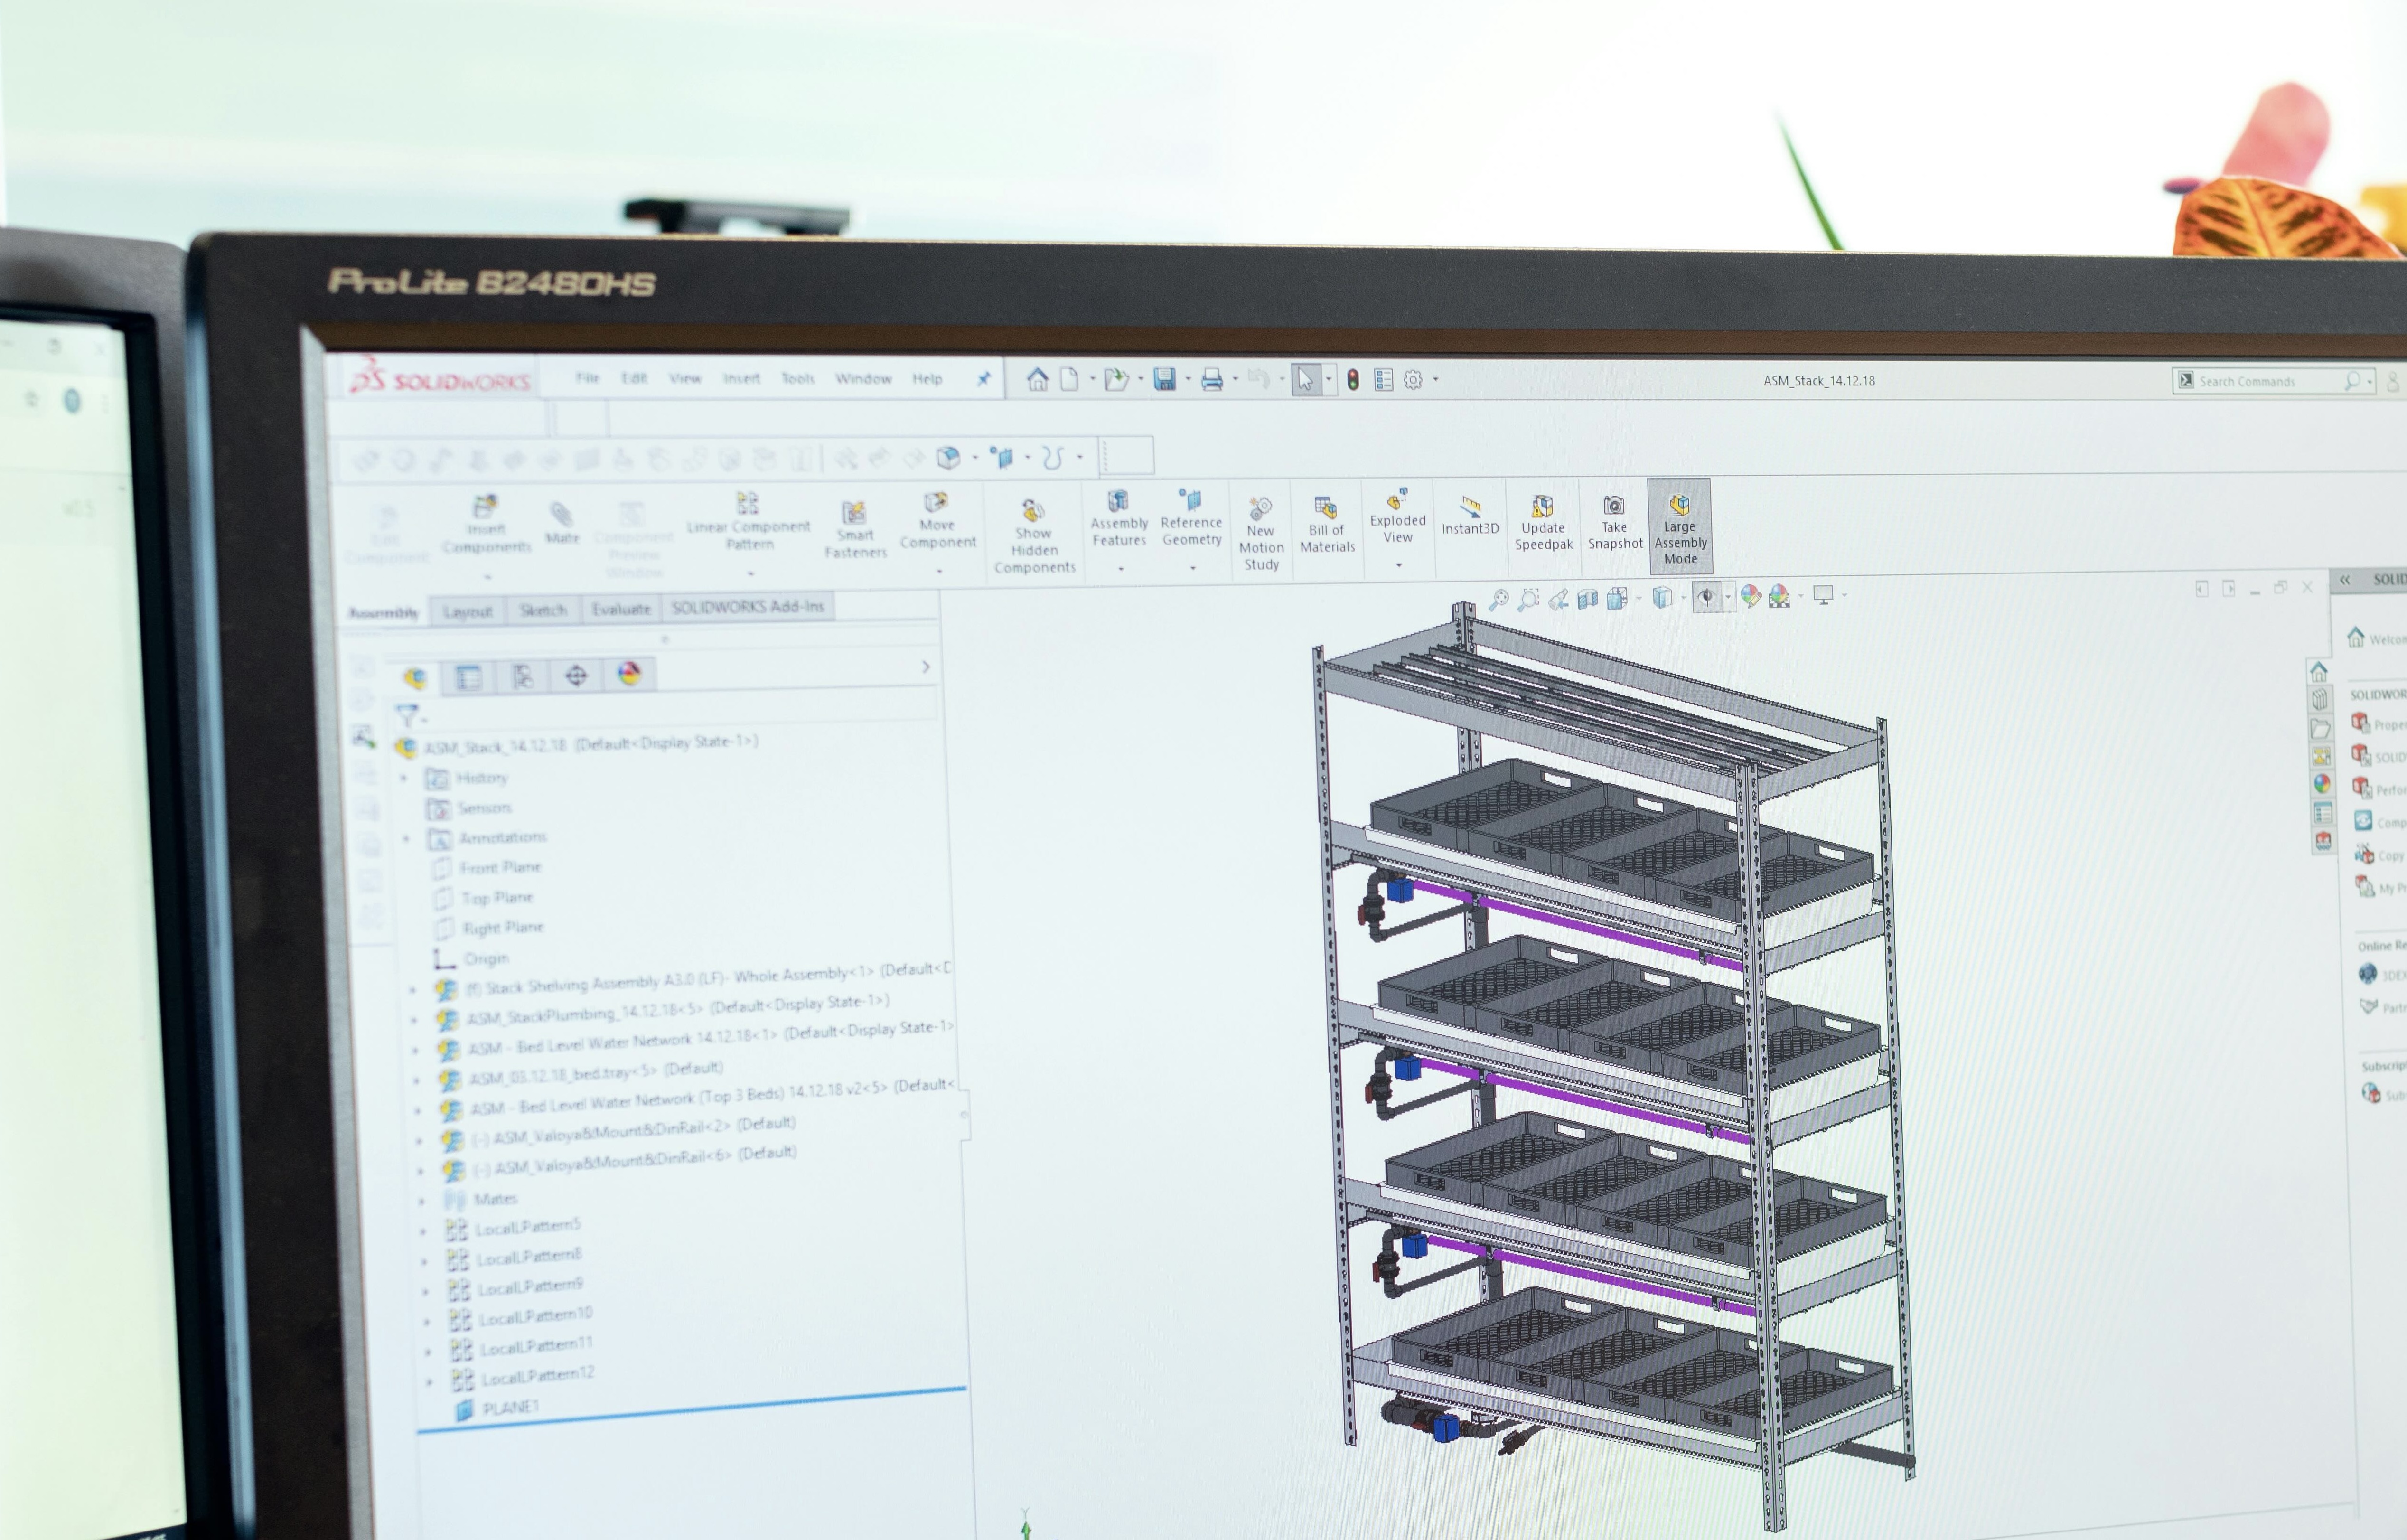The image size is (2407, 1540).
Task: Open the Tools menu
Action: (x=798, y=379)
